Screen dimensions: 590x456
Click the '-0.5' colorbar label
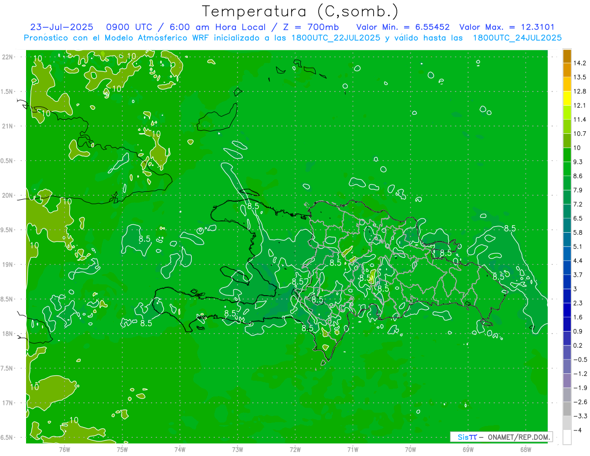coord(580,360)
